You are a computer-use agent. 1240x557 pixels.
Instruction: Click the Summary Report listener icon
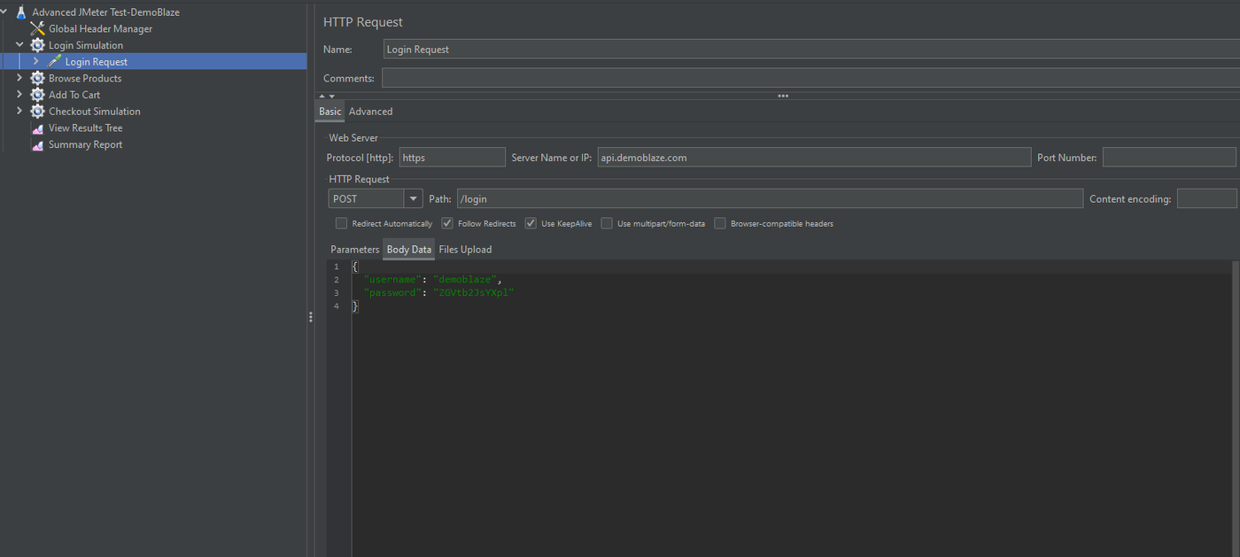37,145
